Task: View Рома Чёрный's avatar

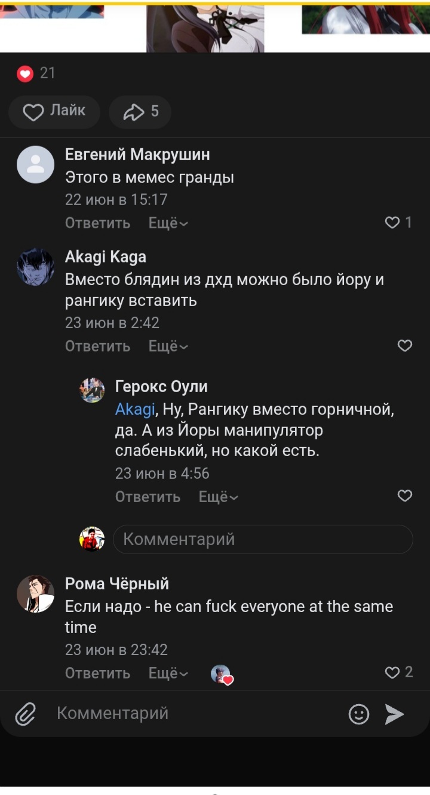Action: point(35,594)
